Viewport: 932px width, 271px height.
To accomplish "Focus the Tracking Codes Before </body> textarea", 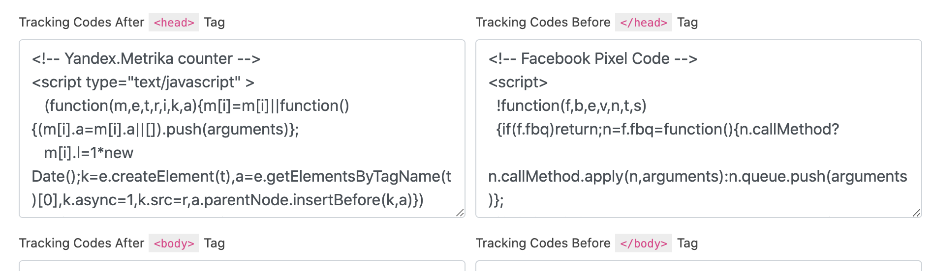I will (699, 266).
